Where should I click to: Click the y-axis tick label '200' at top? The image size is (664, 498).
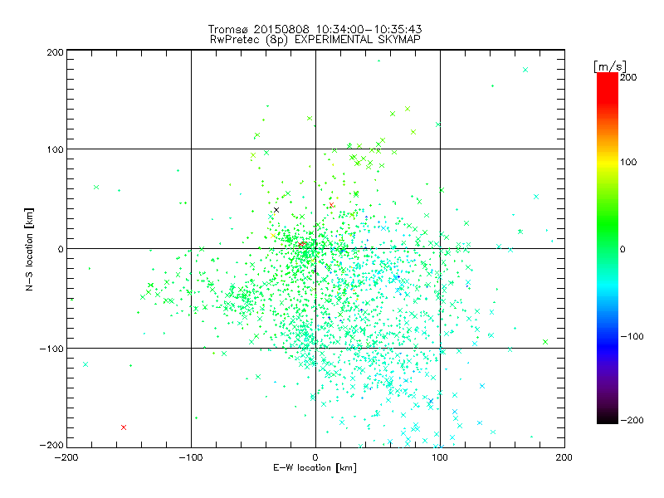pos(55,52)
